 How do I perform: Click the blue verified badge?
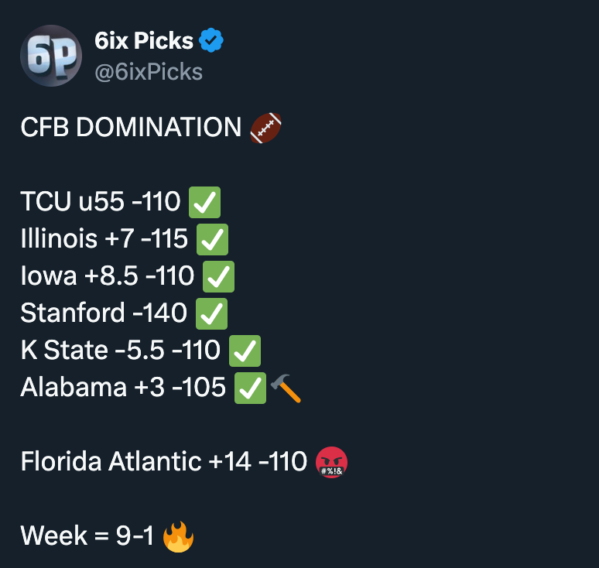(212, 40)
